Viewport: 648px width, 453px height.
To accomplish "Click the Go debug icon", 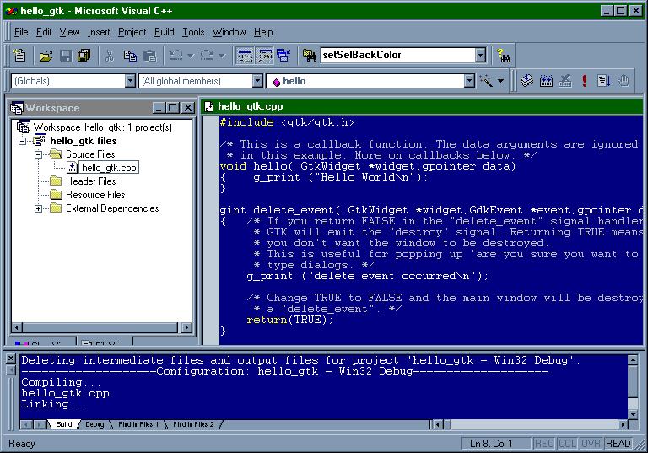I will tap(604, 81).
